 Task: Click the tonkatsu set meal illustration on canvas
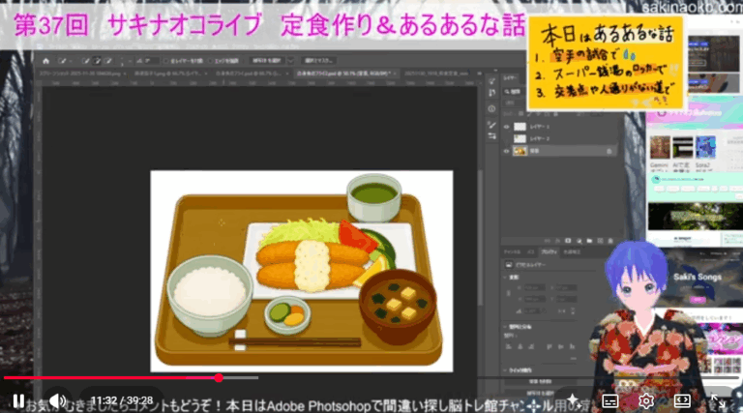[x=302, y=271]
